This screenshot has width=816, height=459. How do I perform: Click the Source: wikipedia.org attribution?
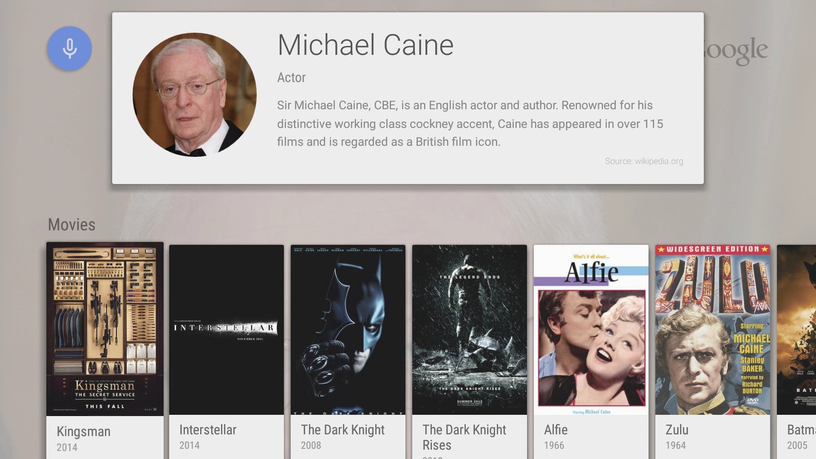[643, 161]
